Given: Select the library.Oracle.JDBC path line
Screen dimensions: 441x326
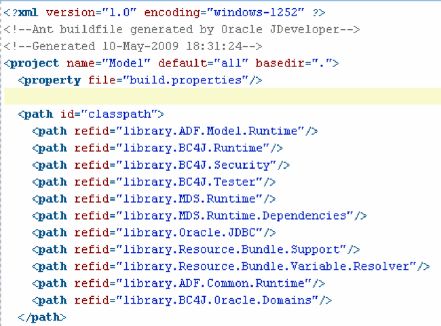Looking at the screenshot, I should tap(154, 232).
